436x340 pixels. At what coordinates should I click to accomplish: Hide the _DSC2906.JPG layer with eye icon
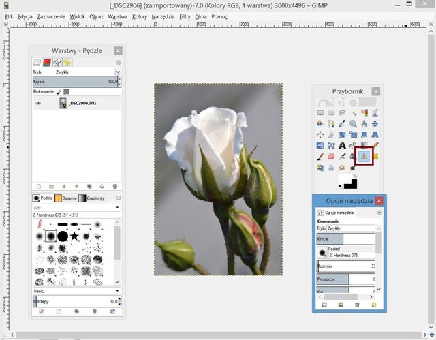pos(38,104)
